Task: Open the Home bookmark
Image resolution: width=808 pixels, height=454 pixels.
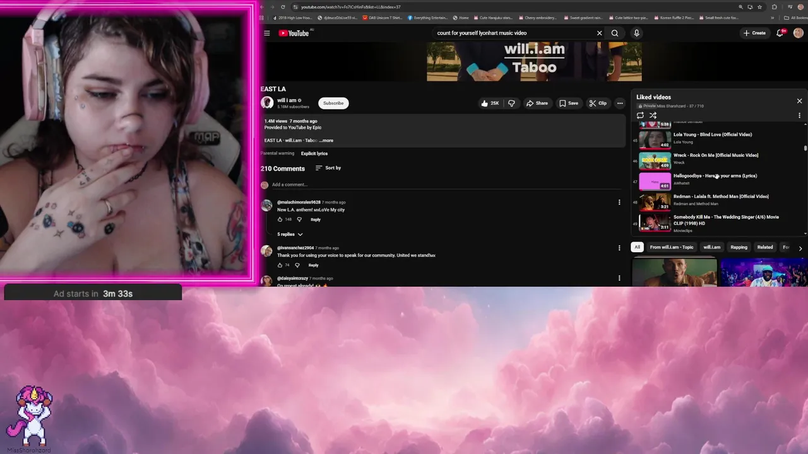Action: click(x=461, y=18)
